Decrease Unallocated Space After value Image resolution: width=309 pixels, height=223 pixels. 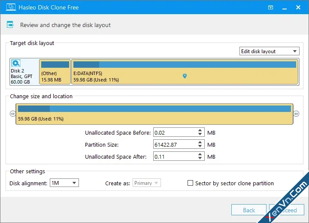click(200, 159)
